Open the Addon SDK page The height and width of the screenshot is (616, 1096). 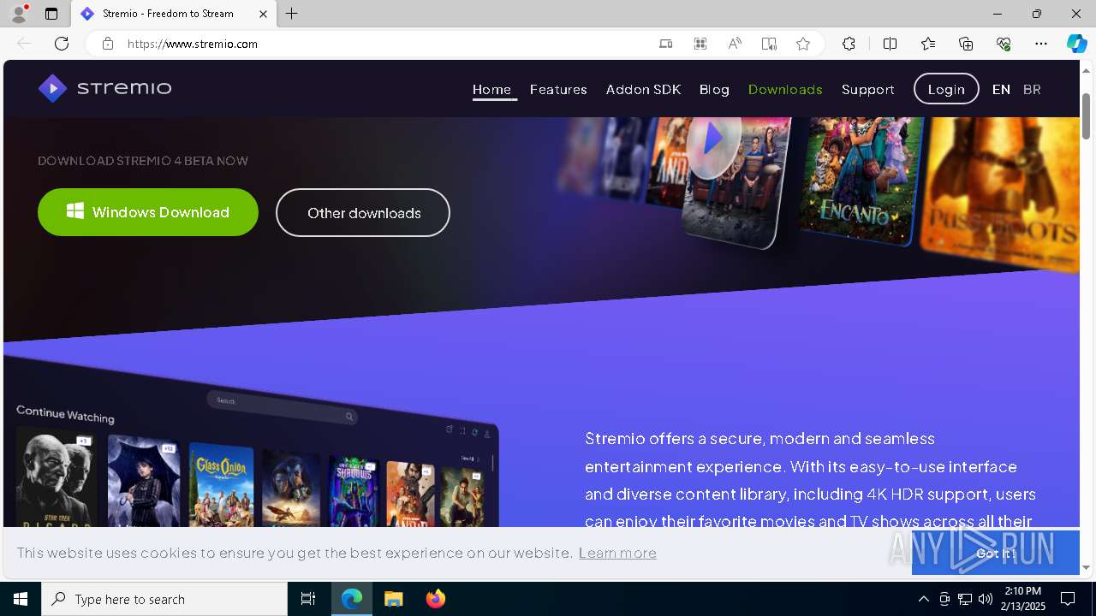(x=643, y=89)
